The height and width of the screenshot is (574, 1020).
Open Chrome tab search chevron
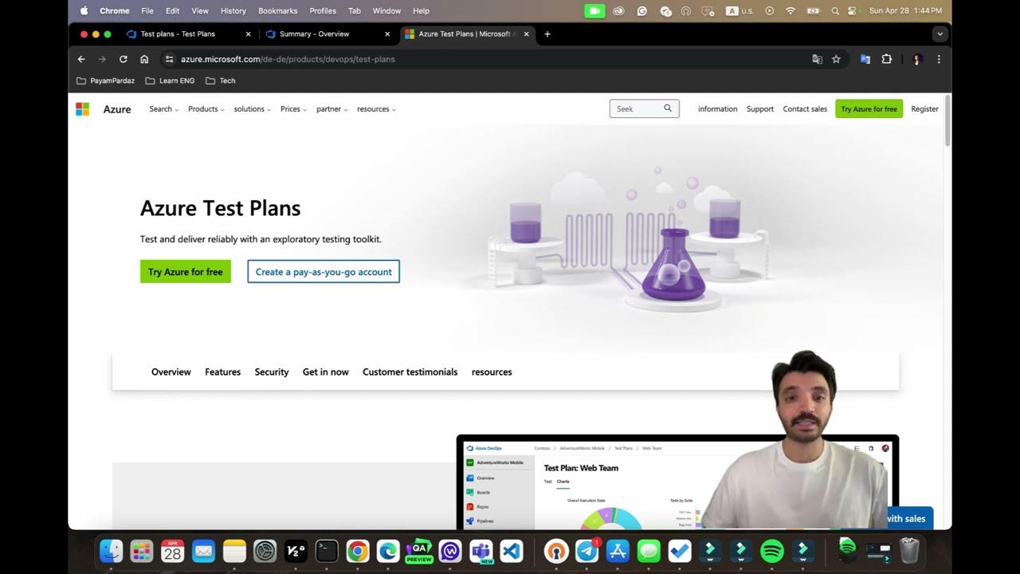click(x=940, y=34)
